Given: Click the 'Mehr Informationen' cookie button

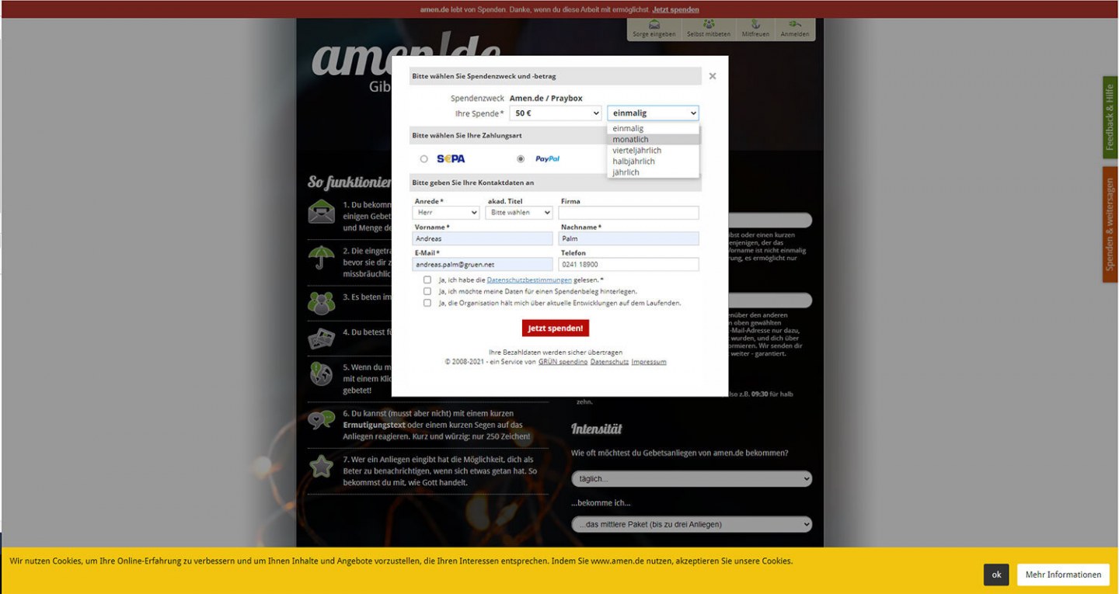Looking at the screenshot, I should (x=1063, y=575).
